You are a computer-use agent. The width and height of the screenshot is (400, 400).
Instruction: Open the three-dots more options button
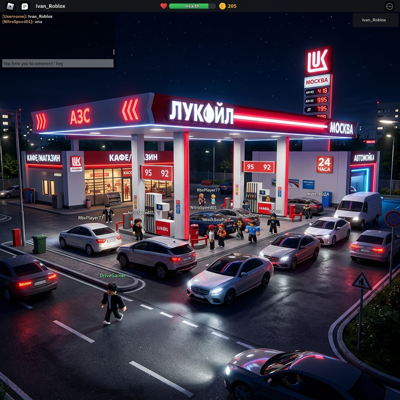(x=389, y=6)
